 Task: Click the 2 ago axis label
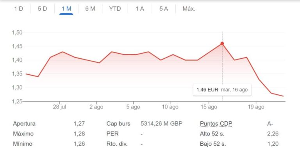click(x=96, y=107)
